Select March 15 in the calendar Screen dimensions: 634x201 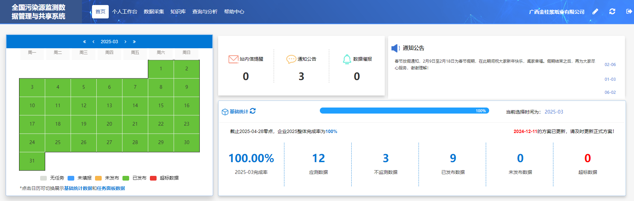click(x=161, y=106)
